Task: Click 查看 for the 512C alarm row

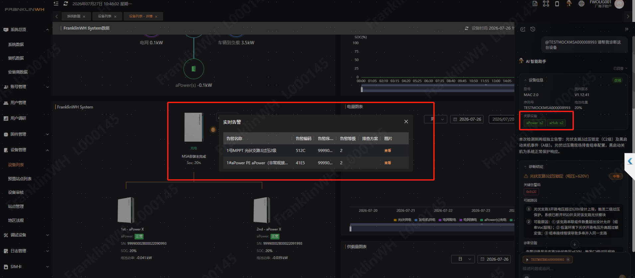Action: pos(388,151)
